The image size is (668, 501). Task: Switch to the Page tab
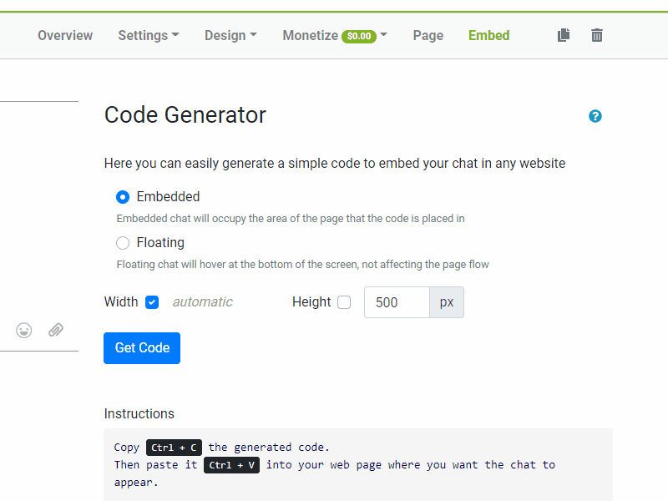[428, 35]
